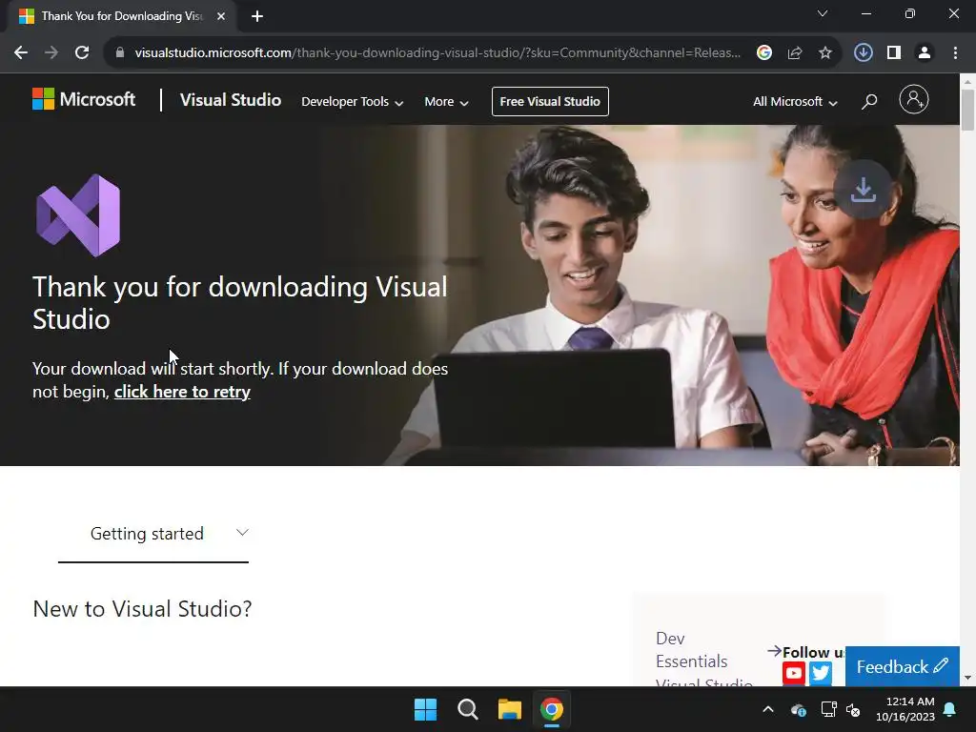The image size is (976, 732).
Task: Toggle Chrome side panel icon
Action: 894,53
